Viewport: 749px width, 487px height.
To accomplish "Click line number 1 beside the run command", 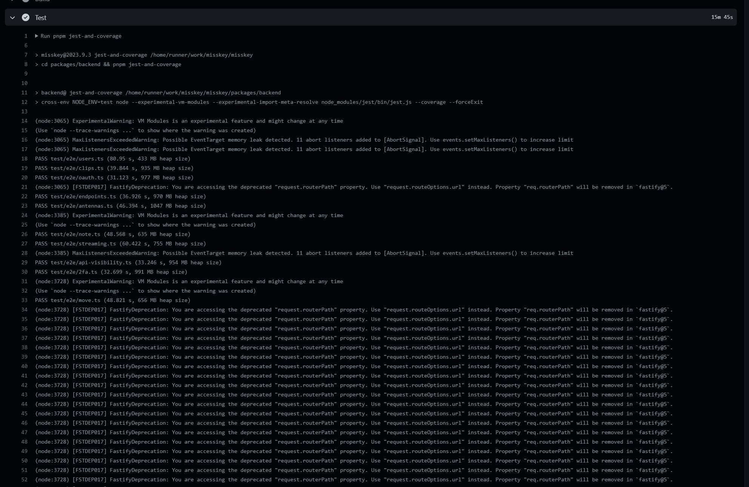I will (25, 36).
